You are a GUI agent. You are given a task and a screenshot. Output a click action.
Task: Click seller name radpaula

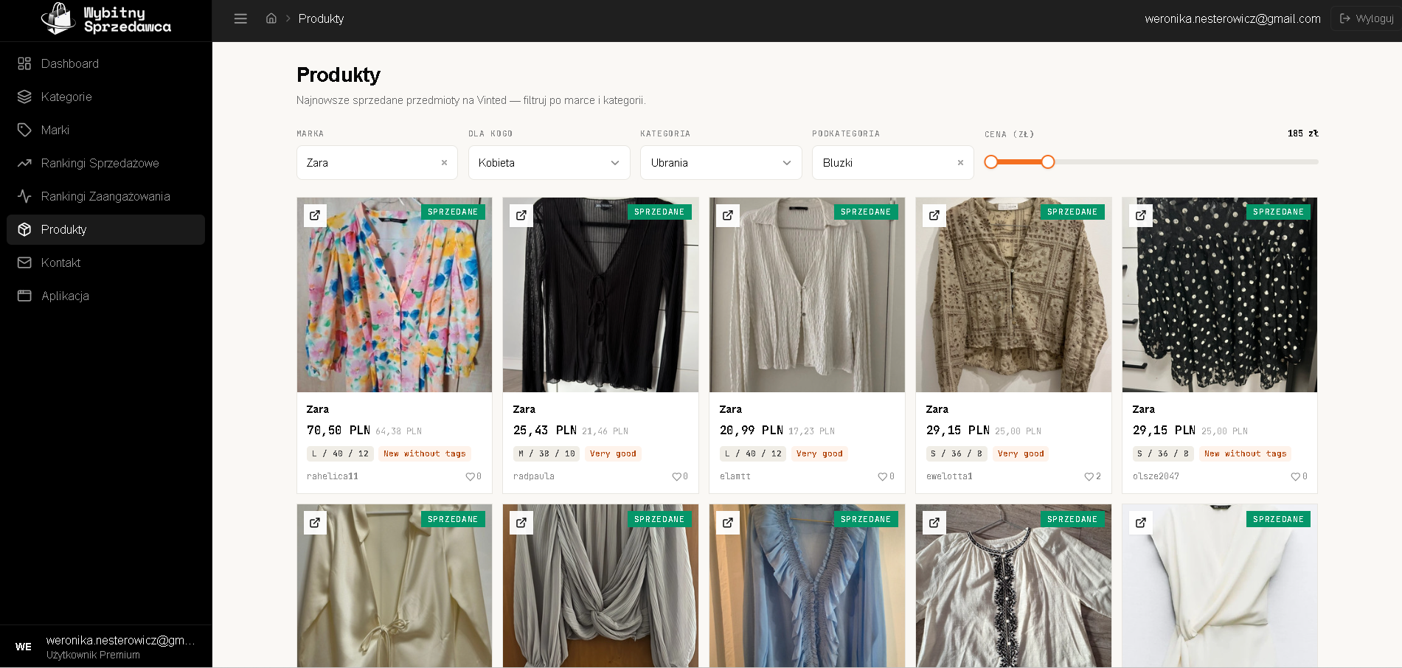point(534,477)
